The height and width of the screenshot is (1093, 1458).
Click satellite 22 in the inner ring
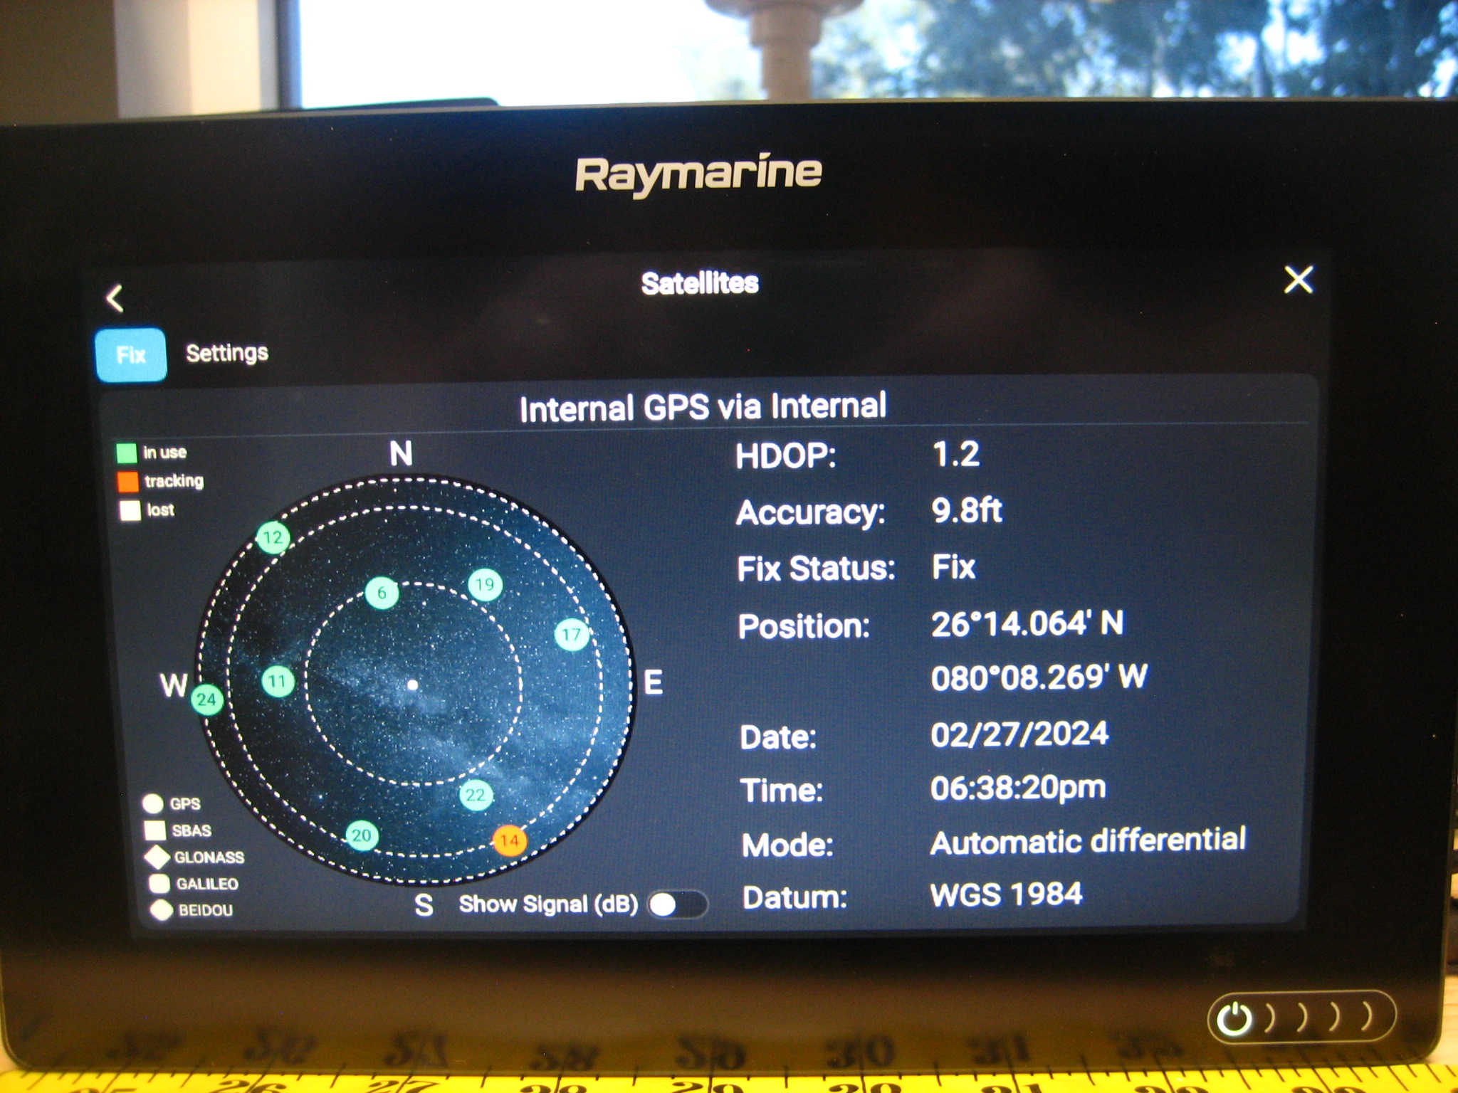(x=475, y=797)
